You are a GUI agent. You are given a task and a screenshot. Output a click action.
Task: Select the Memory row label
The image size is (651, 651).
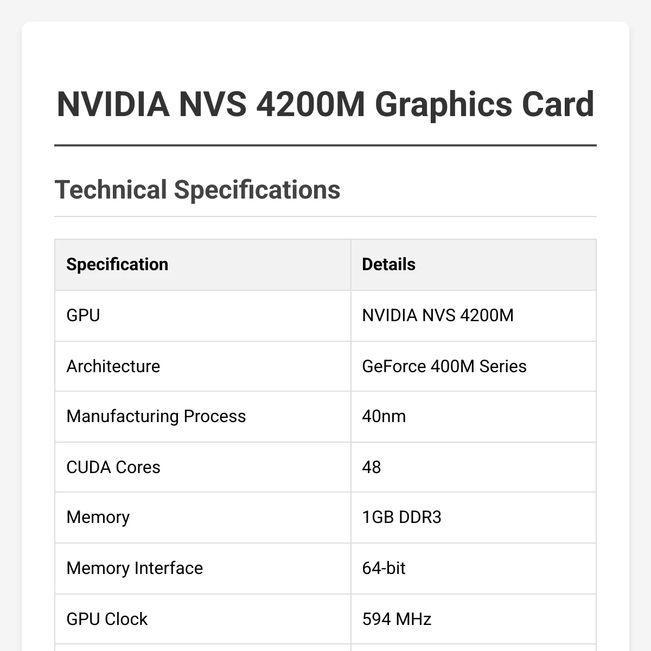point(98,517)
